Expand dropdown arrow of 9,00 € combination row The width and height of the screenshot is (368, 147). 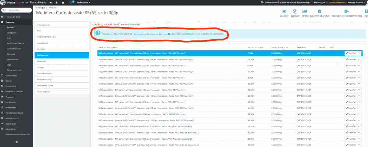[359, 78]
